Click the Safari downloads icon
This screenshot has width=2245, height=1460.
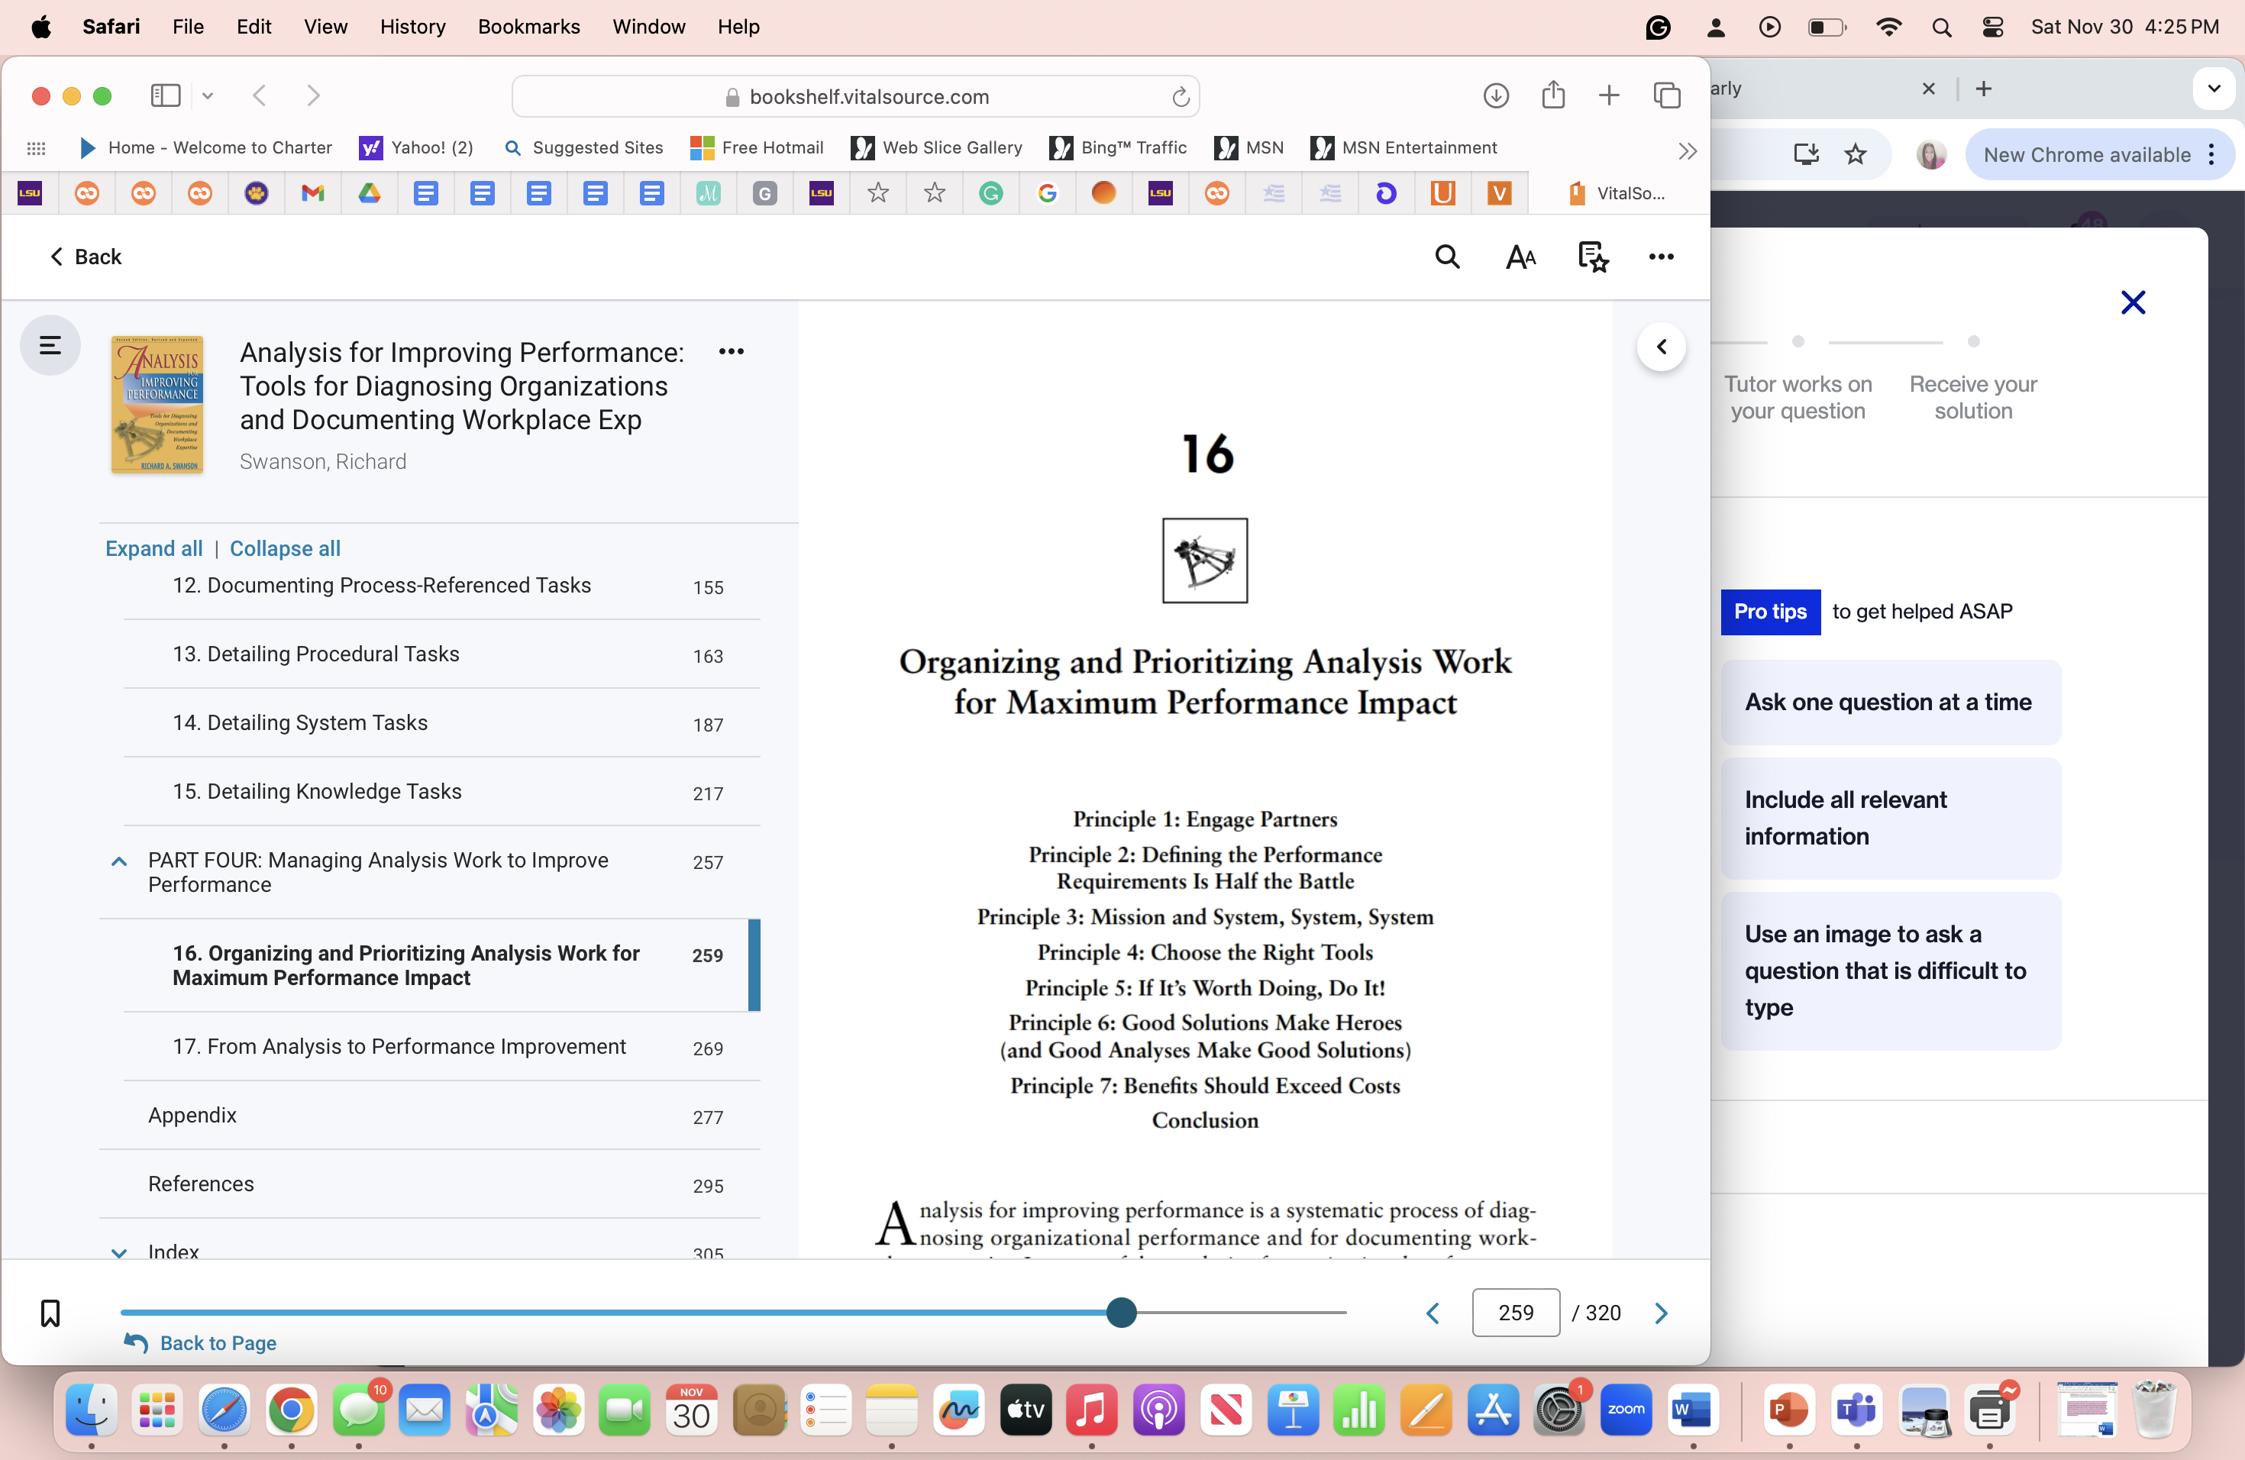coord(1496,95)
